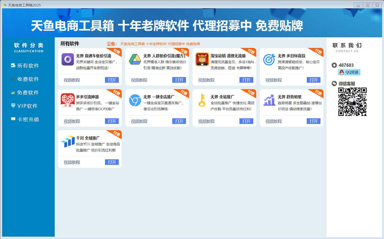
Task: Open 无界 一键全店推广 with 打开 button
Action: tap(179, 121)
